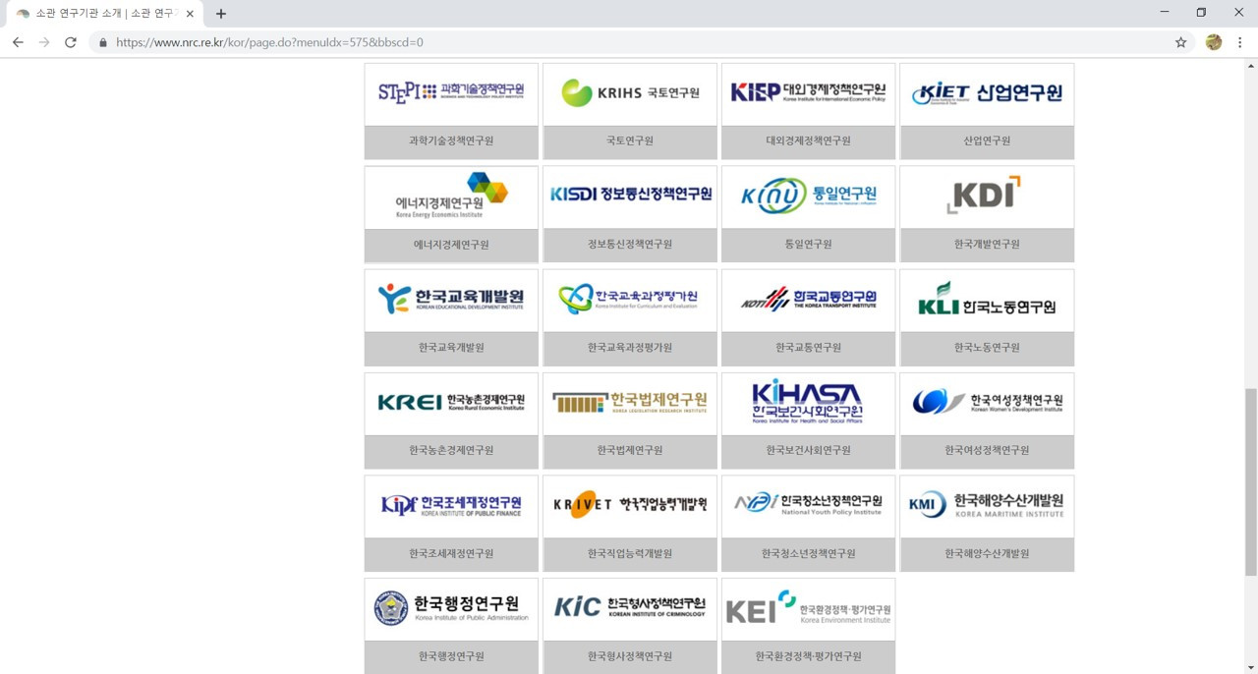
Task: View site security lock info
Action: pos(103,42)
